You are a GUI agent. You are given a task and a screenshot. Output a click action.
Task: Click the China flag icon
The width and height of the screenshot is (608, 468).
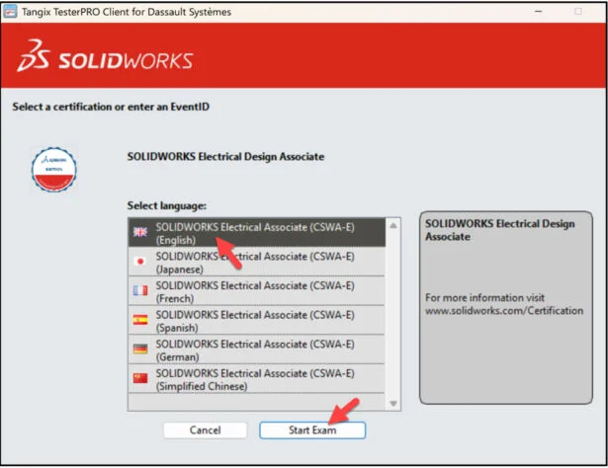pyautogui.click(x=140, y=378)
